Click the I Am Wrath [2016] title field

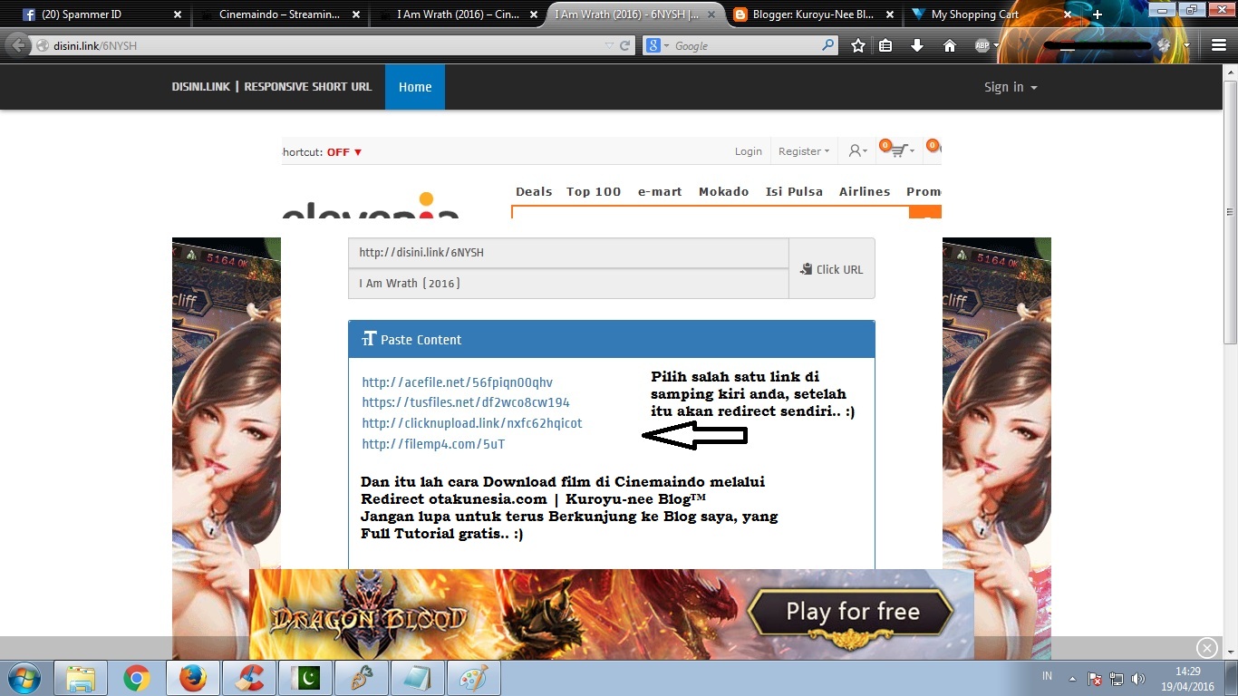pyautogui.click(x=568, y=284)
